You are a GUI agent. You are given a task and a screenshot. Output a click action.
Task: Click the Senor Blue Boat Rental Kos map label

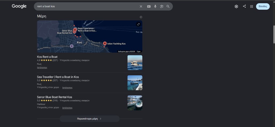coord(65,32)
